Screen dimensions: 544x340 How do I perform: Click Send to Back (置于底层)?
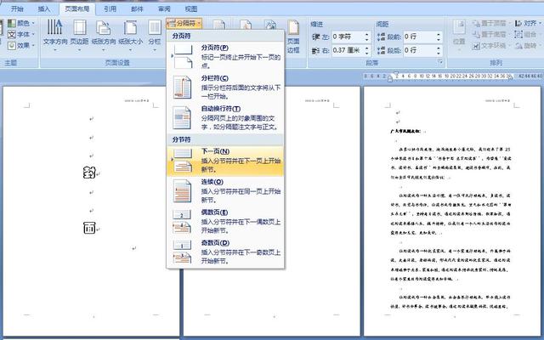[490, 34]
